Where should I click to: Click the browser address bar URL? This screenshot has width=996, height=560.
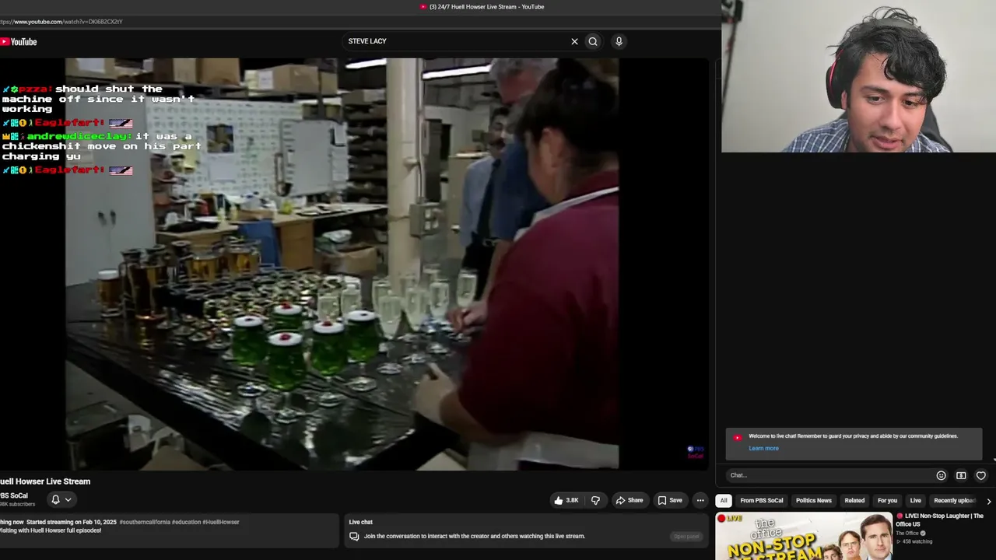pyautogui.click(x=62, y=22)
